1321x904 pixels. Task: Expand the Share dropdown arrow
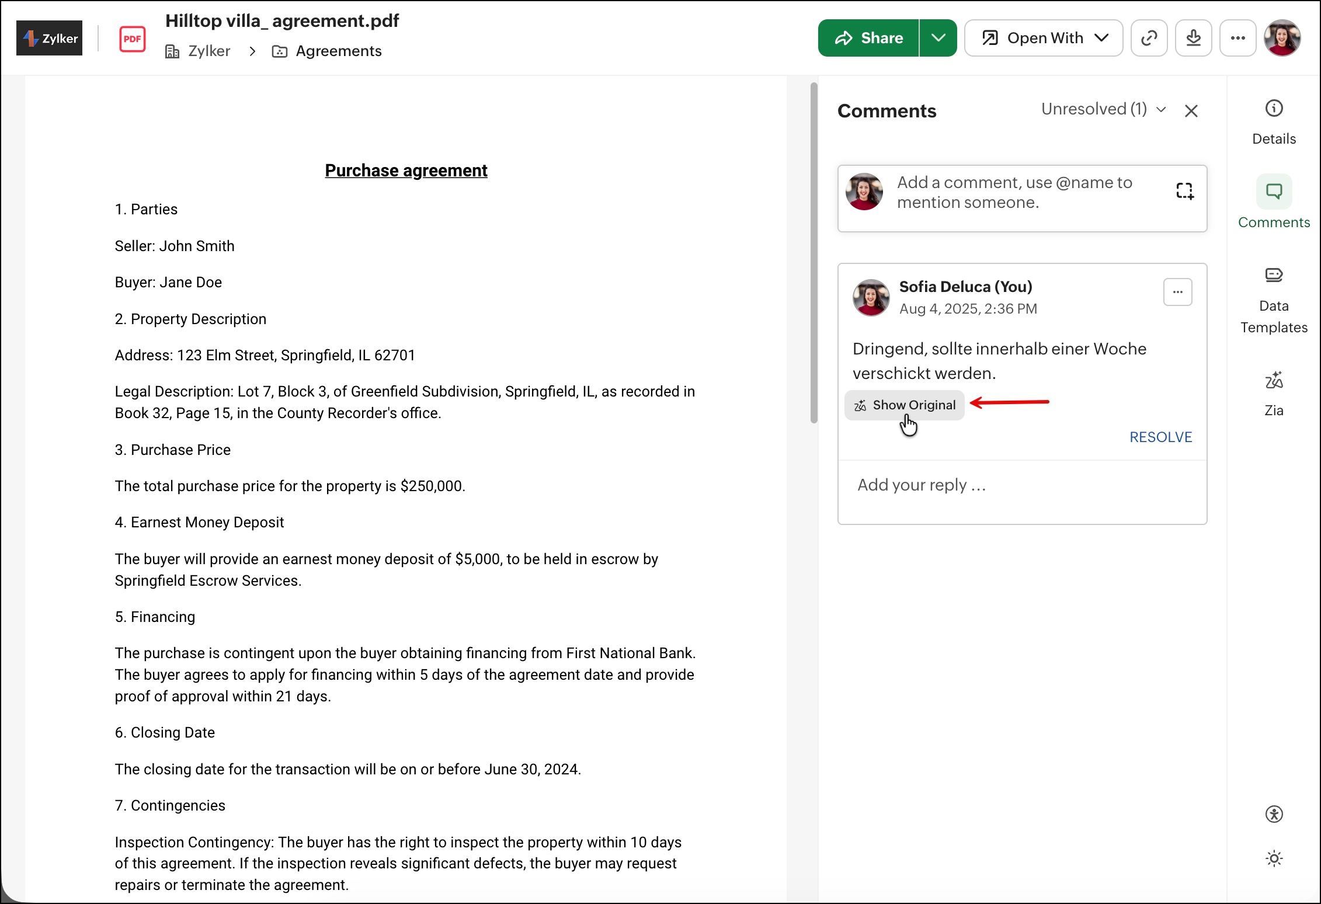tap(938, 38)
